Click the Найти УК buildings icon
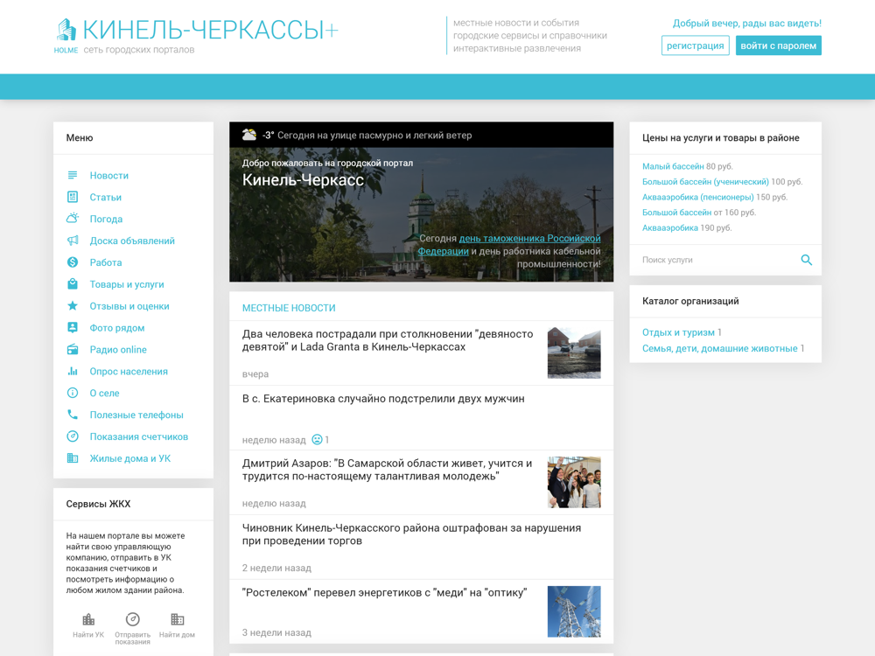Viewport: 875px width, 656px height. point(88,619)
